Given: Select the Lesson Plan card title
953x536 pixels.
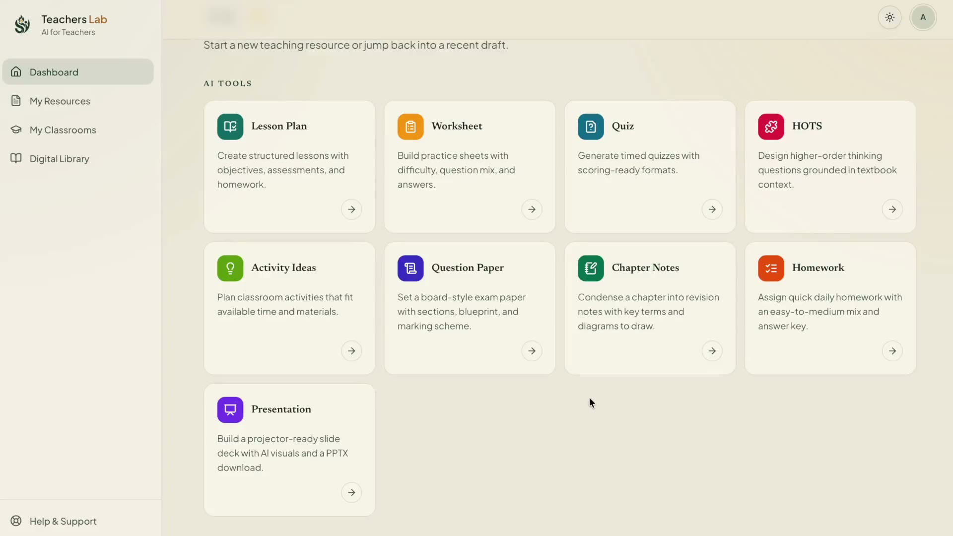Looking at the screenshot, I should point(279,126).
